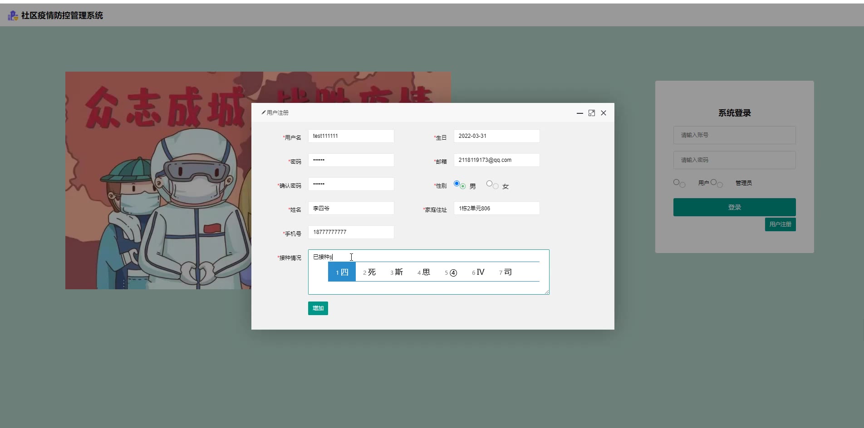The width and height of the screenshot is (864, 428).
Task: Click into the 确认密码 field
Action: point(351,184)
